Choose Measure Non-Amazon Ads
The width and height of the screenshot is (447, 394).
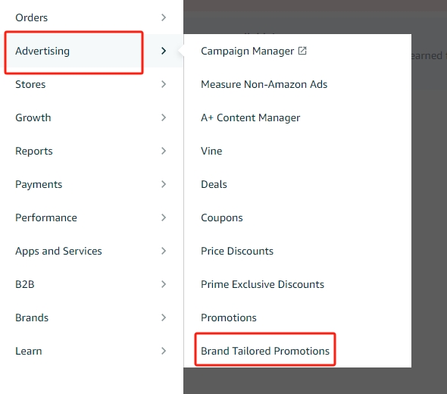pos(264,84)
